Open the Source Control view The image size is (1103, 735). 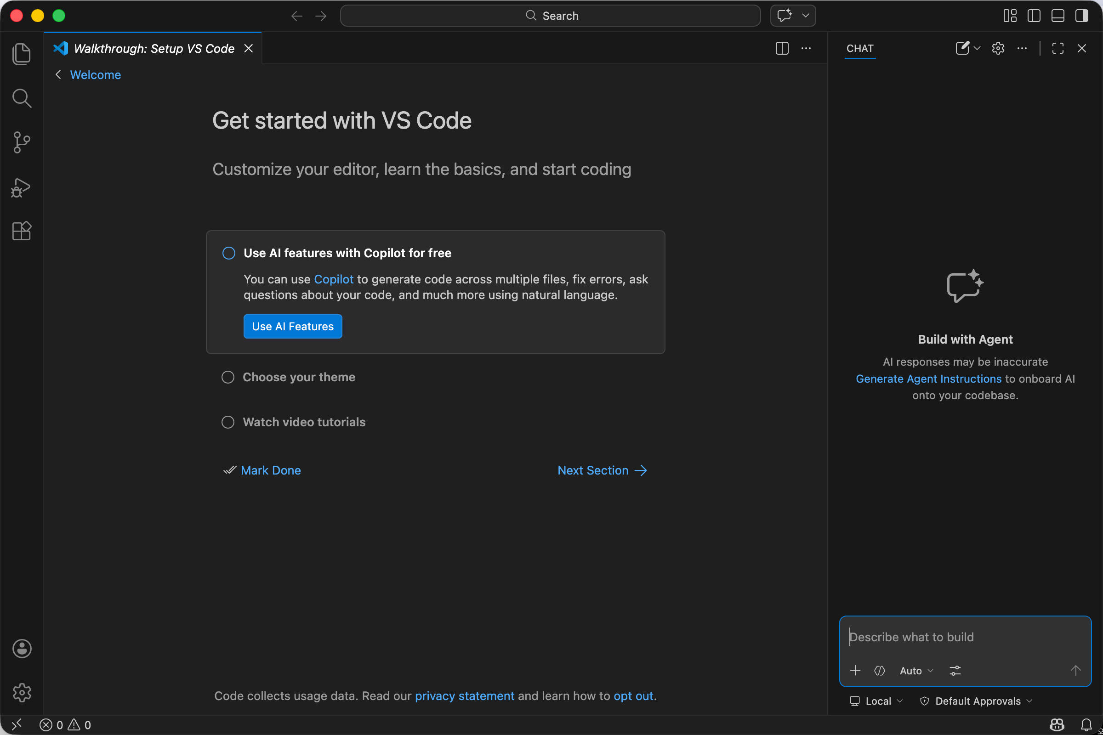pos(22,142)
